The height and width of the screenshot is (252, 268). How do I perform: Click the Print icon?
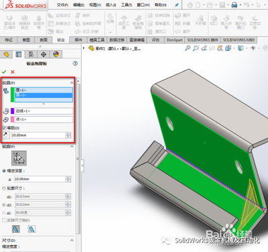tap(234, 5)
